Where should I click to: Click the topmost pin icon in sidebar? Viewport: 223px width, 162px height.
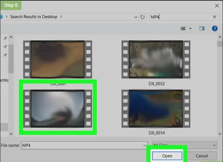pos(5,38)
